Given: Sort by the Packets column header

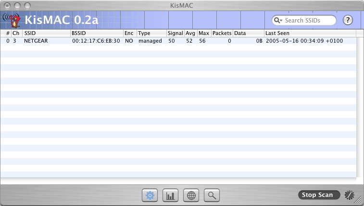Looking at the screenshot, I should pos(222,34).
